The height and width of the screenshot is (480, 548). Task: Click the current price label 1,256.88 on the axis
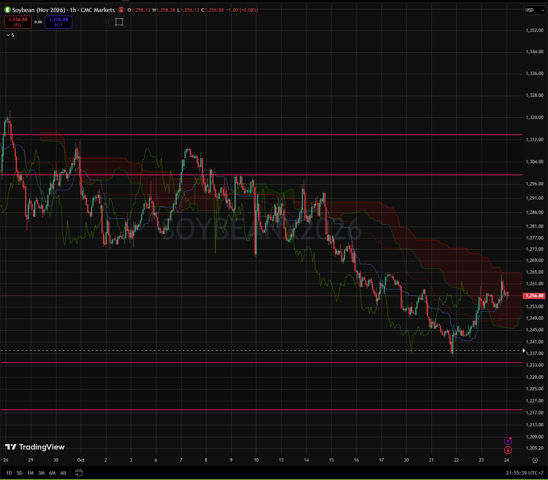[x=534, y=296]
